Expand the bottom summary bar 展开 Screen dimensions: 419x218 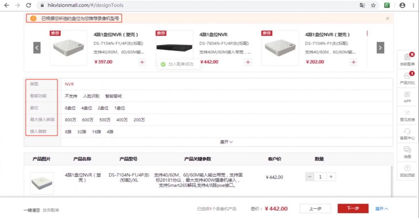pyautogui.click(x=382, y=209)
